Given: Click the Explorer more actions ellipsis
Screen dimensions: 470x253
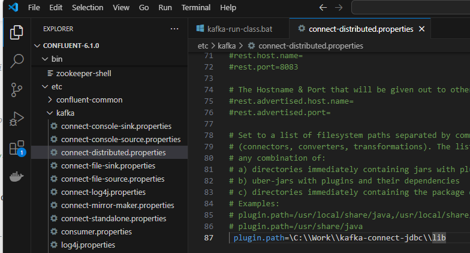Looking at the screenshot, I should click(x=174, y=28).
